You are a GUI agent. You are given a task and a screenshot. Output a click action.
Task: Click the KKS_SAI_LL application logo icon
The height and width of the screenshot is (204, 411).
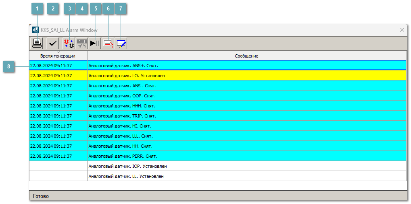click(35, 30)
